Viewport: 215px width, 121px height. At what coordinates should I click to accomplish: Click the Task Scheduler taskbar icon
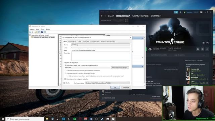(113, 119)
